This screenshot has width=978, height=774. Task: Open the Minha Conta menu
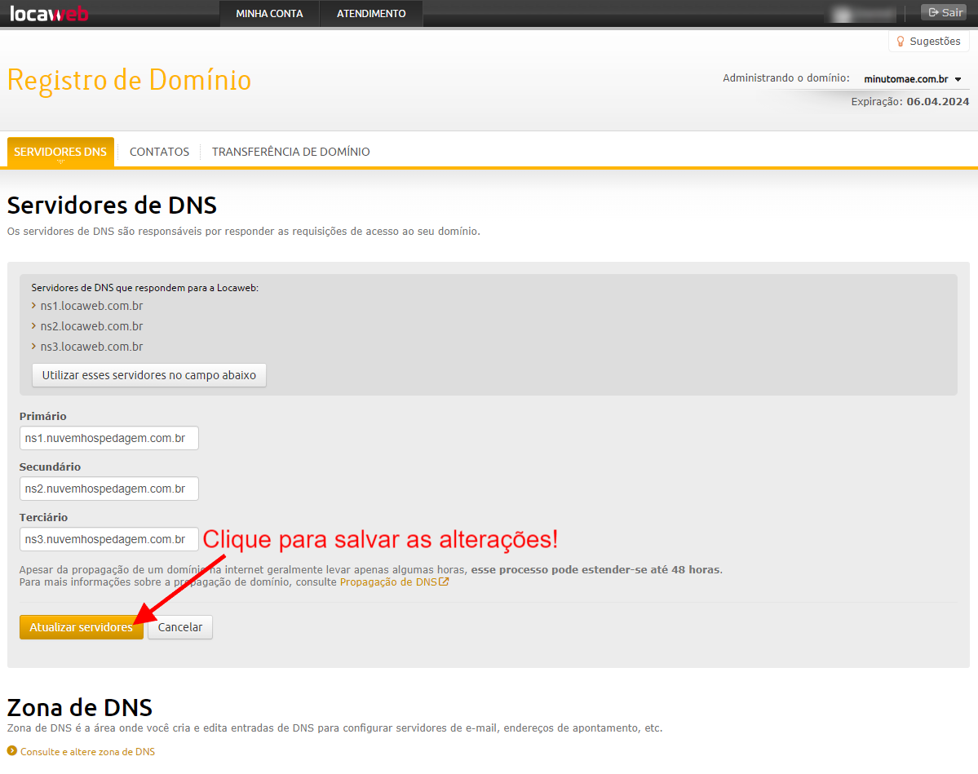click(269, 13)
